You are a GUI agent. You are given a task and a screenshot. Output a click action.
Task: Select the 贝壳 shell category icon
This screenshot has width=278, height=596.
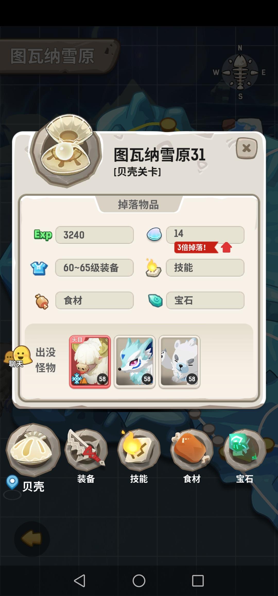click(33, 450)
